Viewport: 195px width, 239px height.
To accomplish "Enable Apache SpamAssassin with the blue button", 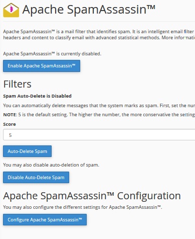I will [42, 66].
